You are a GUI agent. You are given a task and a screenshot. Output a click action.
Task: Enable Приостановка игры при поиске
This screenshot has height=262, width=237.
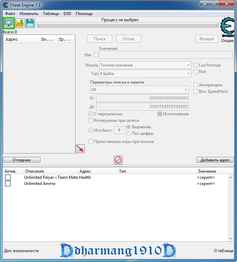pos(90,142)
